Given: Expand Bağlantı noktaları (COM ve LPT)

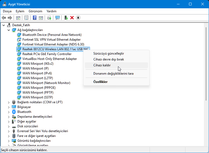Looking at the screenshot, I should pos(9,102).
